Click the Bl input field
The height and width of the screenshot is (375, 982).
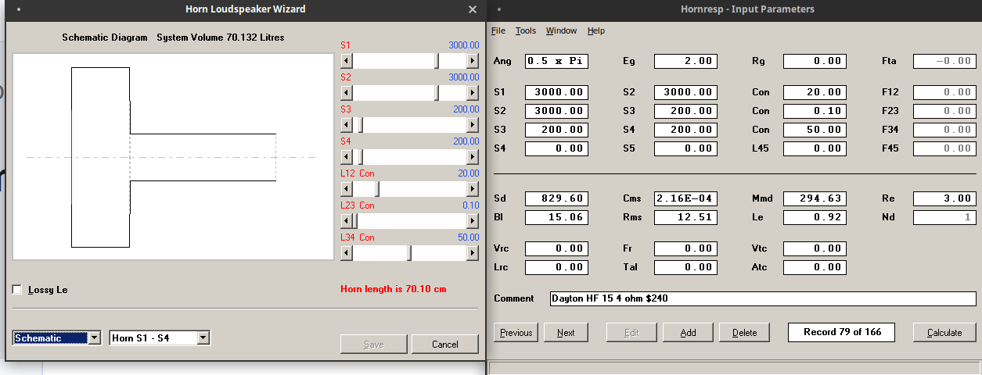coord(556,217)
